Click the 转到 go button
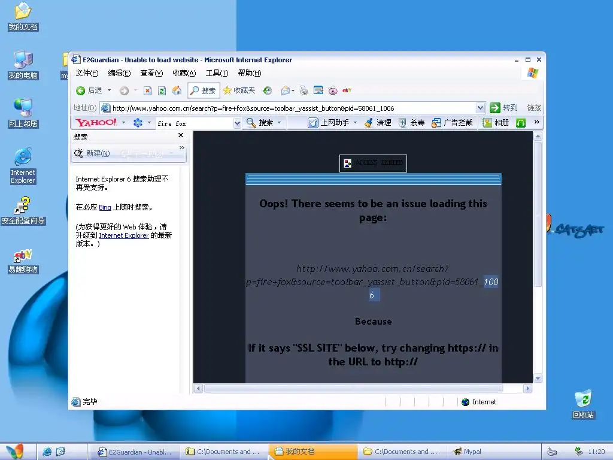The width and height of the screenshot is (613, 460). 503,108
